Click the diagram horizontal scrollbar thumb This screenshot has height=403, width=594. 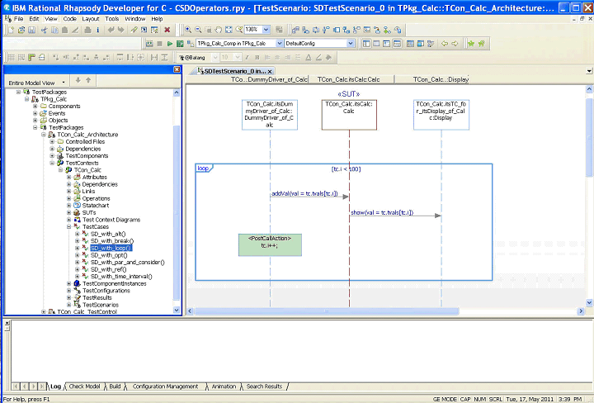(326, 311)
